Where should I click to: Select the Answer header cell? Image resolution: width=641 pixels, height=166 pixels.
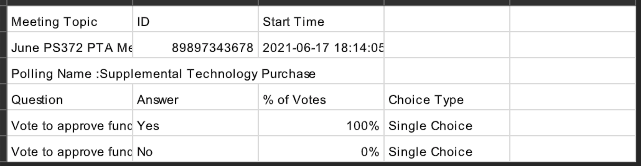195,97
